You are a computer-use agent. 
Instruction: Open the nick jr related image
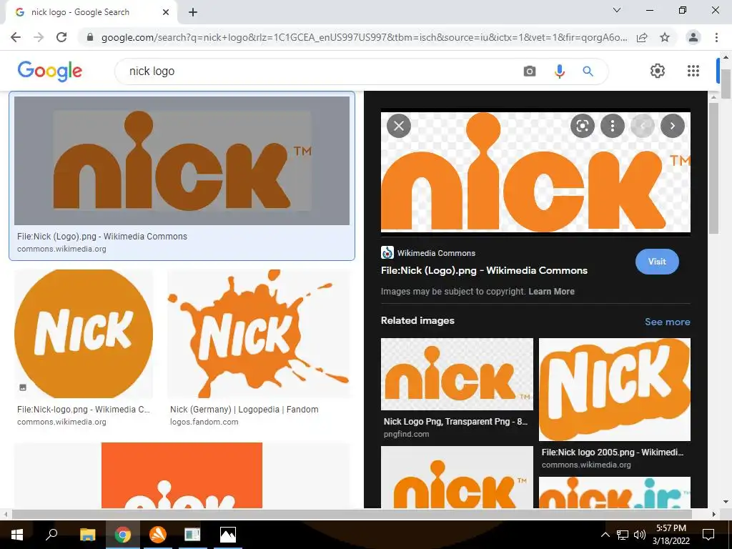pyautogui.click(x=614, y=493)
